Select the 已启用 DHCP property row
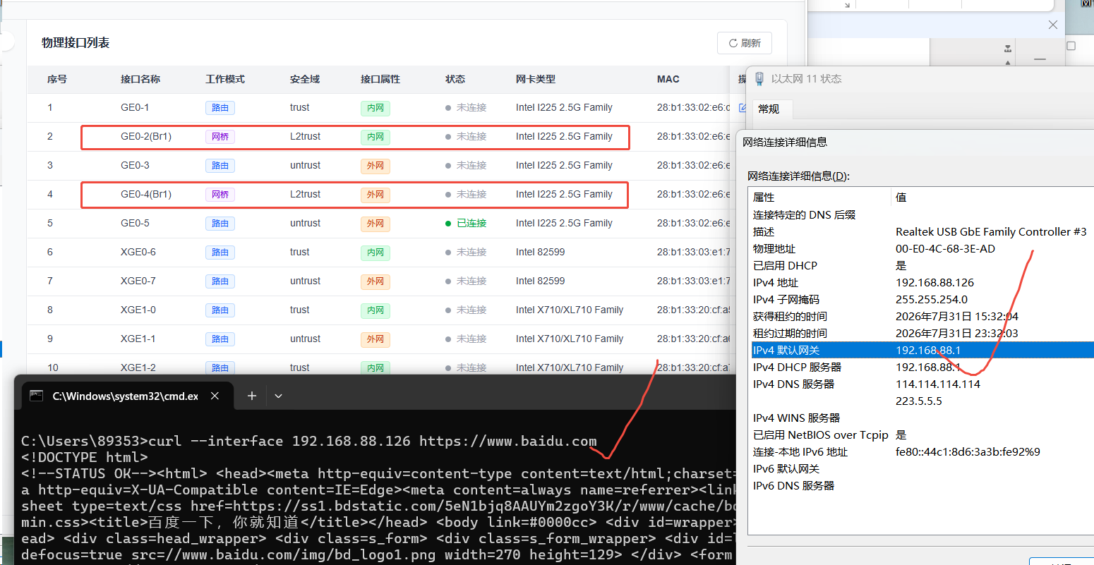The image size is (1094, 565). pos(921,266)
